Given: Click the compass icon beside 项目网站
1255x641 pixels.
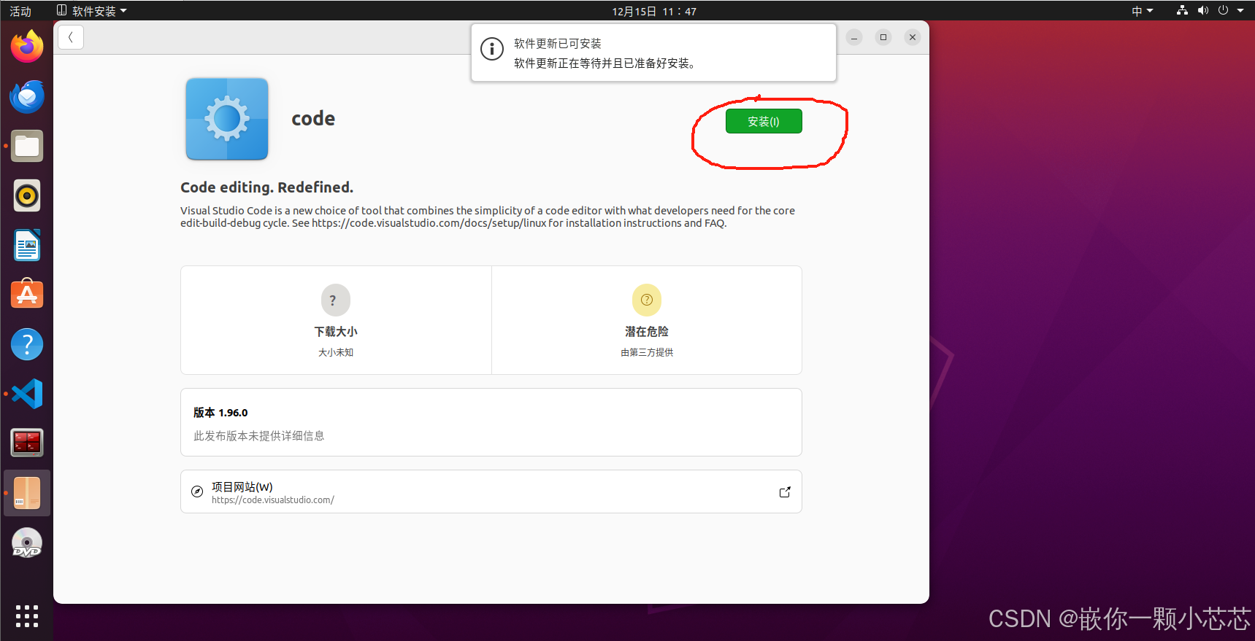Looking at the screenshot, I should click(197, 492).
